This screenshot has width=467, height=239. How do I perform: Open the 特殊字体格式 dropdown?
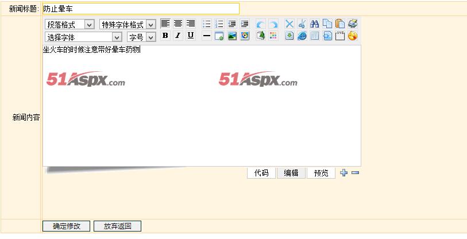(x=128, y=25)
